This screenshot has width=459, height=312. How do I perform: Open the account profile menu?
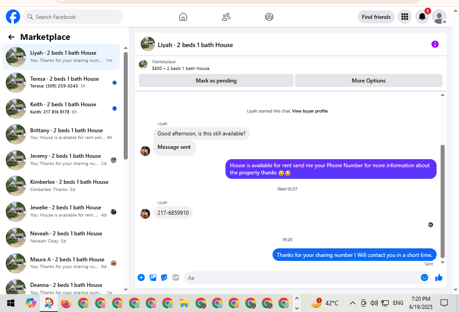click(x=439, y=17)
